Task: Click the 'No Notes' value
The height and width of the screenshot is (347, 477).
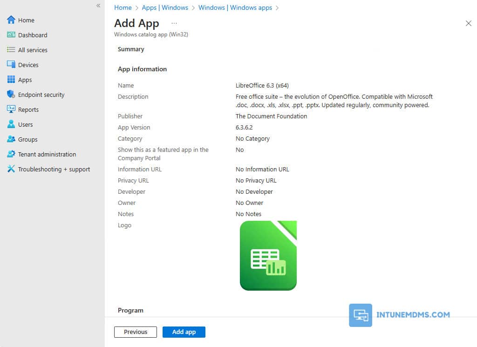Action: (248, 214)
